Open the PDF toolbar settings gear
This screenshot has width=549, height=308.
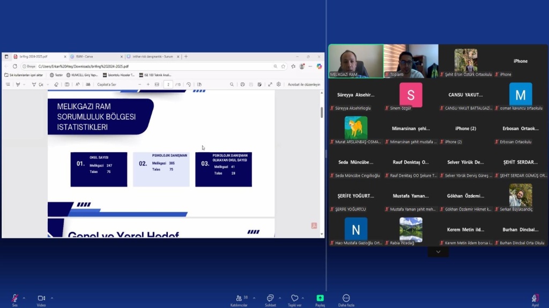point(278,84)
